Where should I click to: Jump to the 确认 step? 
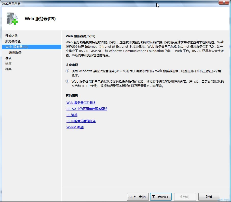(x=8, y=58)
